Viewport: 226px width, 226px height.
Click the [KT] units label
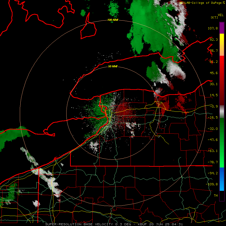[214, 17]
